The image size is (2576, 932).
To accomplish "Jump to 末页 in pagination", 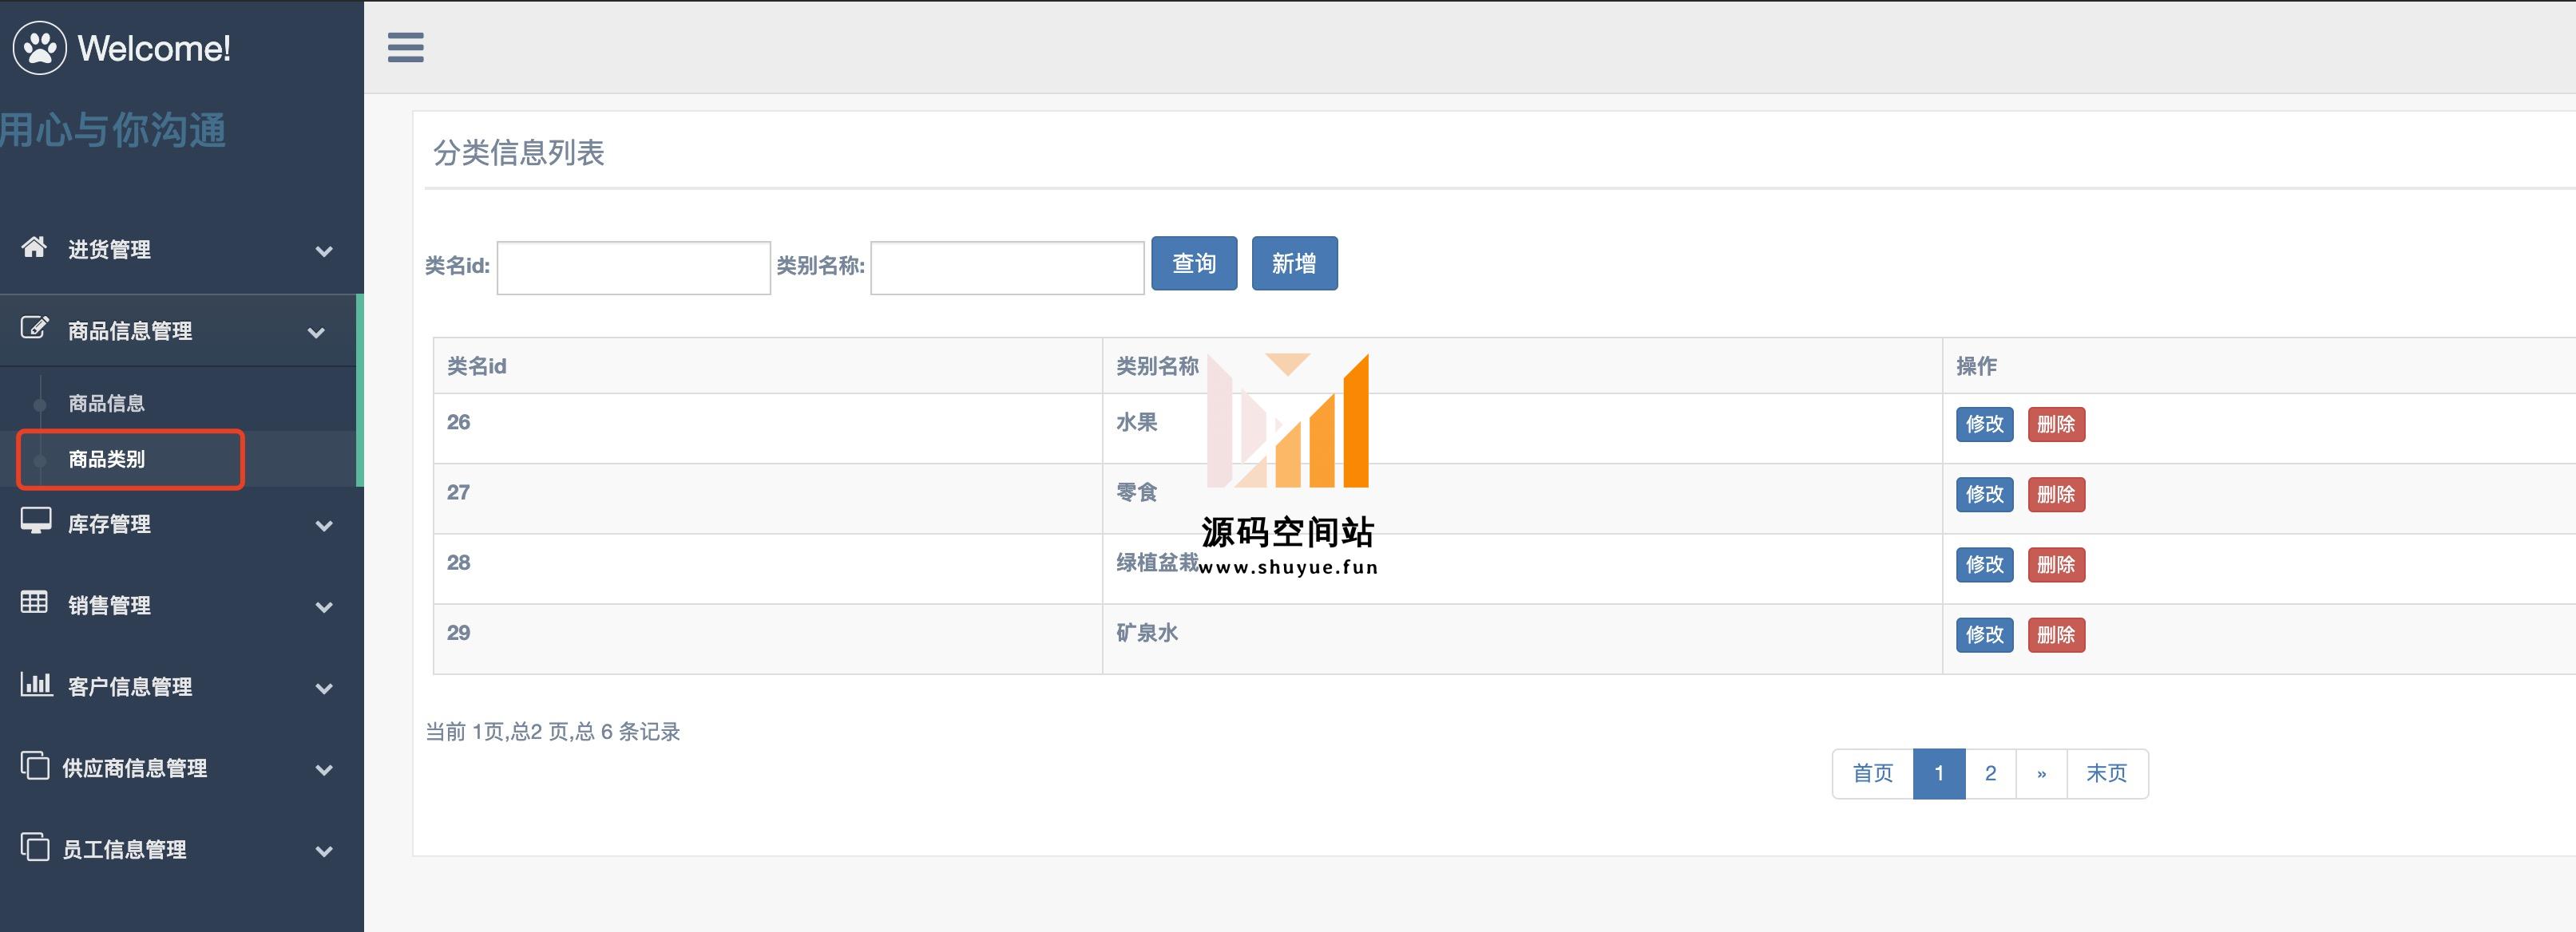I will pyautogui.click(x=2107, y=774).
